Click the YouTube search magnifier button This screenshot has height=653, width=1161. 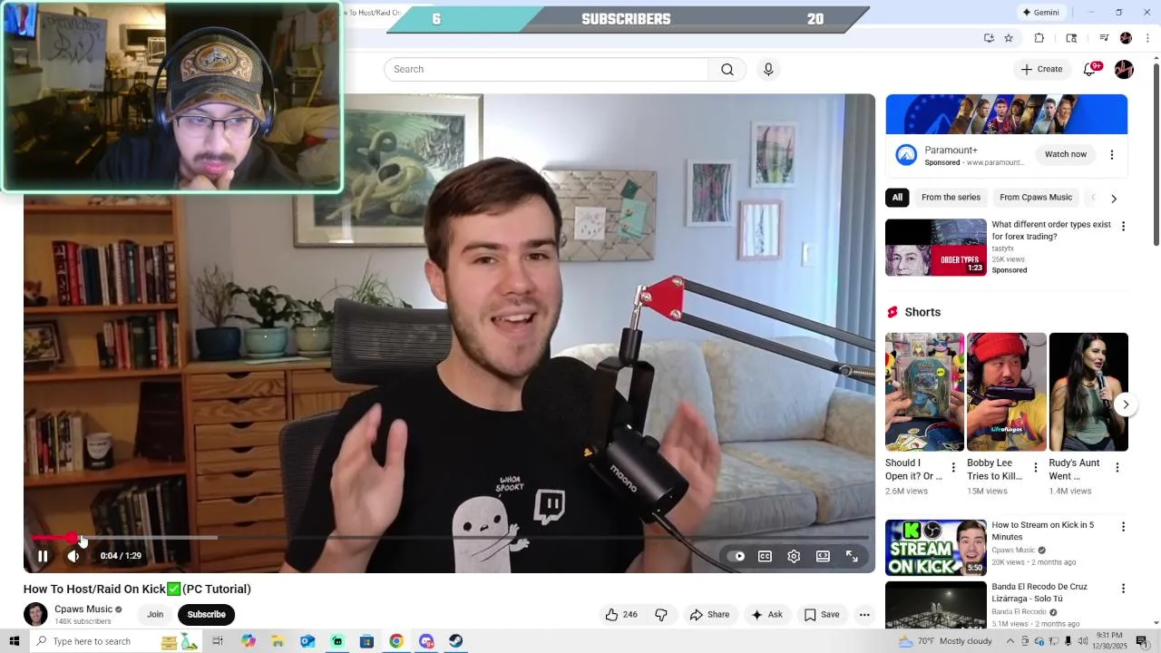coord(727,69)
